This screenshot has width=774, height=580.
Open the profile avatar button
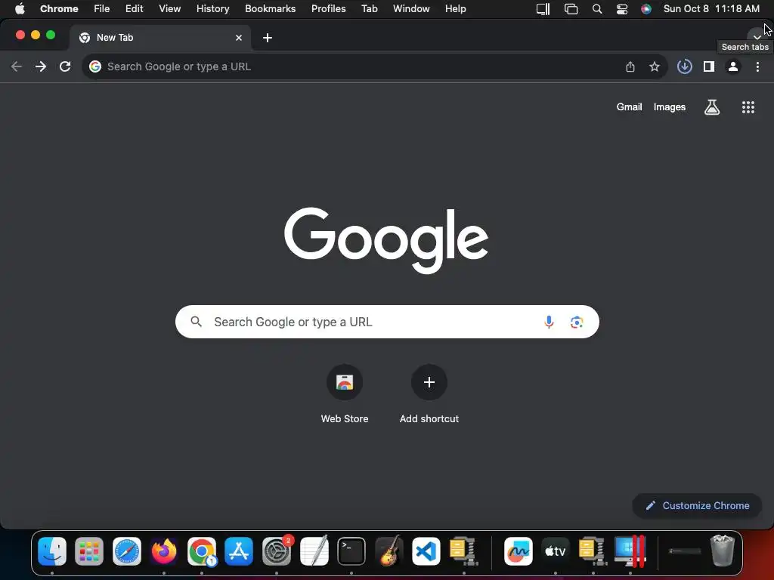tap(733, 66)
